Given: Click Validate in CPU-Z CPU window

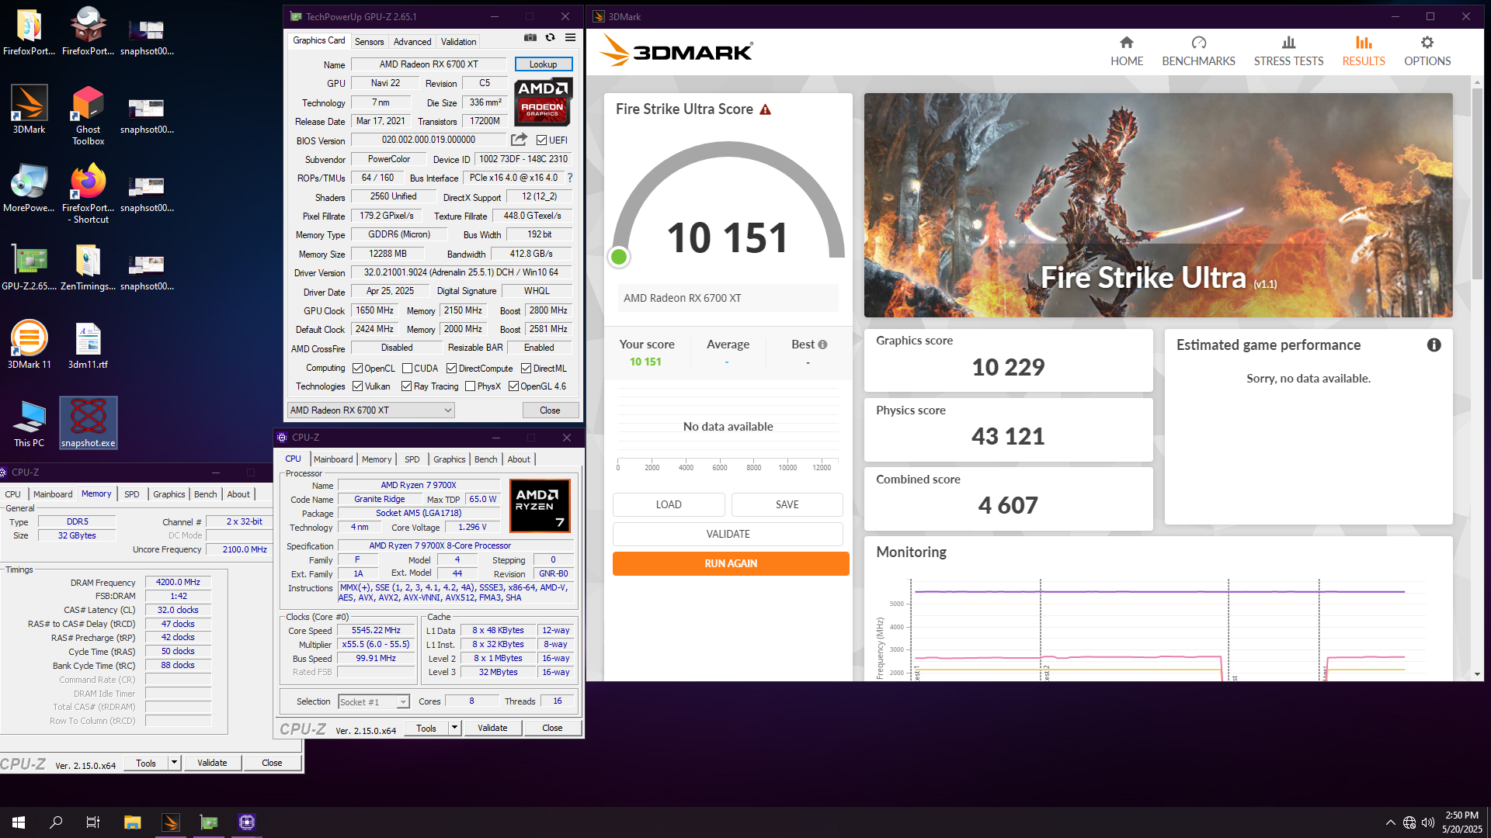Looking at the screenshot, I should tap(492, 728).
